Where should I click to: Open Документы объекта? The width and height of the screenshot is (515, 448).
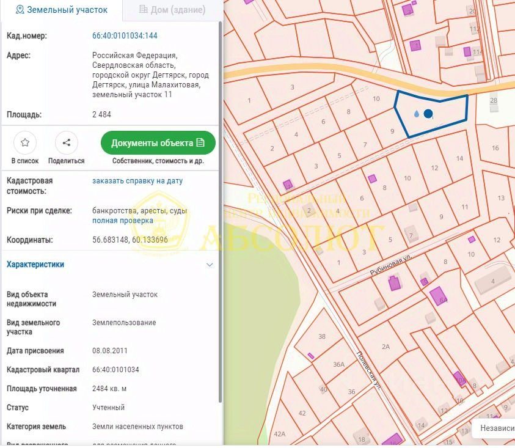tap(158, 142)
